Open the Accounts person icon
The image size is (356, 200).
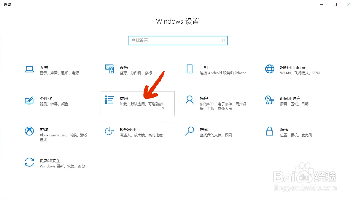[190, 100]
